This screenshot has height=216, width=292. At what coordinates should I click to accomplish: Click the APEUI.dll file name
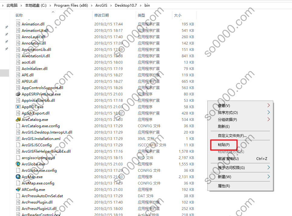point(30,81)
